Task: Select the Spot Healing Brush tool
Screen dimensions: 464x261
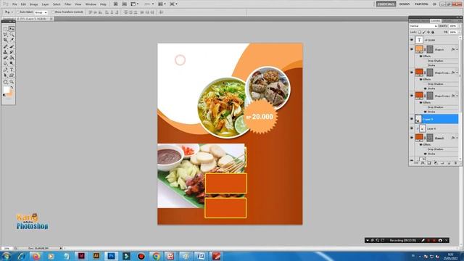Action: (x=5, y=46)
